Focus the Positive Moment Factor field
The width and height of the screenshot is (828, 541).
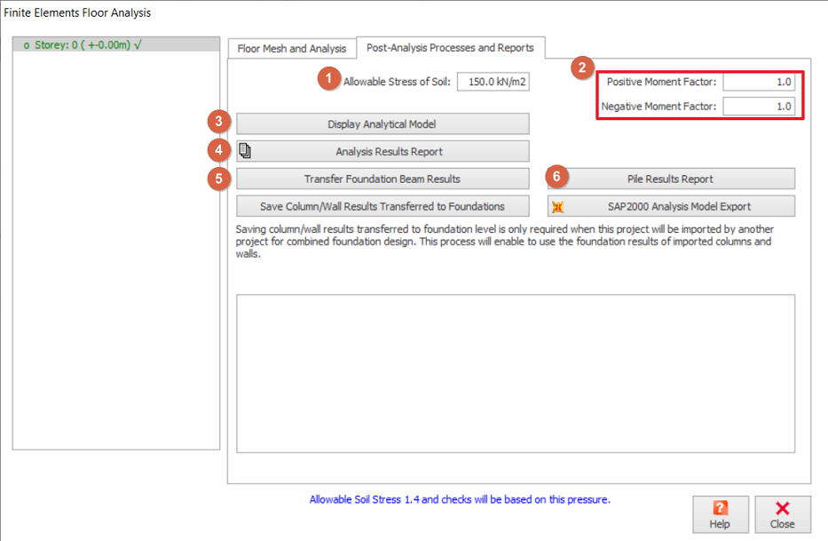pyautogui.click(x=758, y=82)
